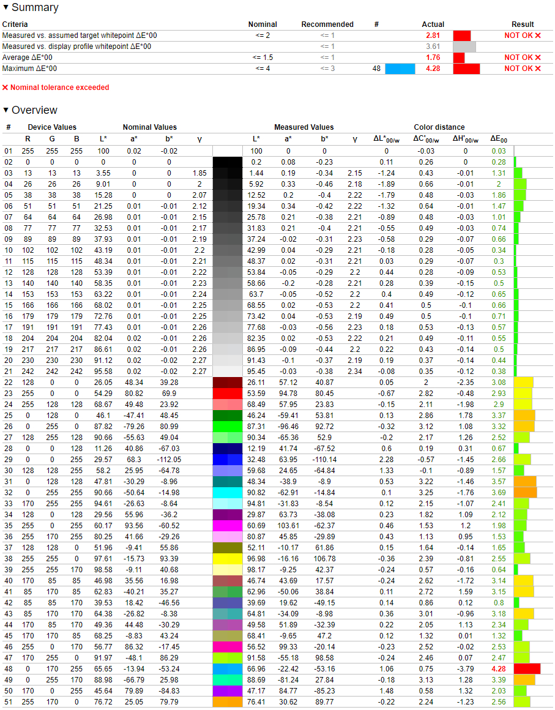Click the orange ΔE bar in row 32
Screen dimensions: 555x710
(526, 493)
